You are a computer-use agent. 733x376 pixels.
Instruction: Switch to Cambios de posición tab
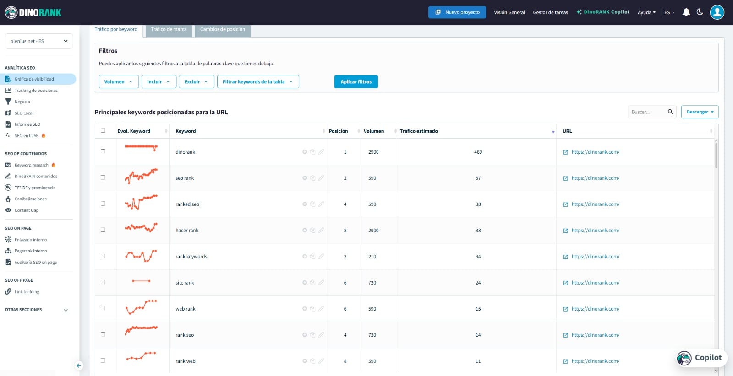coord(223,29)
